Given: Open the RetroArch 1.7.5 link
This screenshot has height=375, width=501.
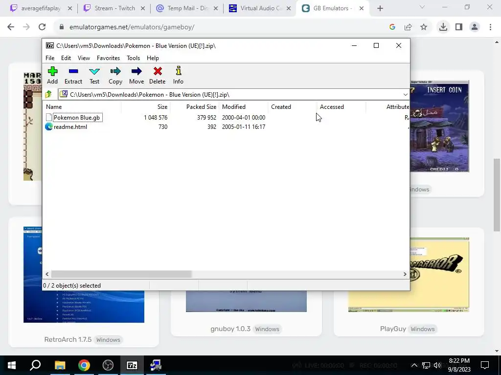Looking at the screenshot, I should tap(68, 339).
